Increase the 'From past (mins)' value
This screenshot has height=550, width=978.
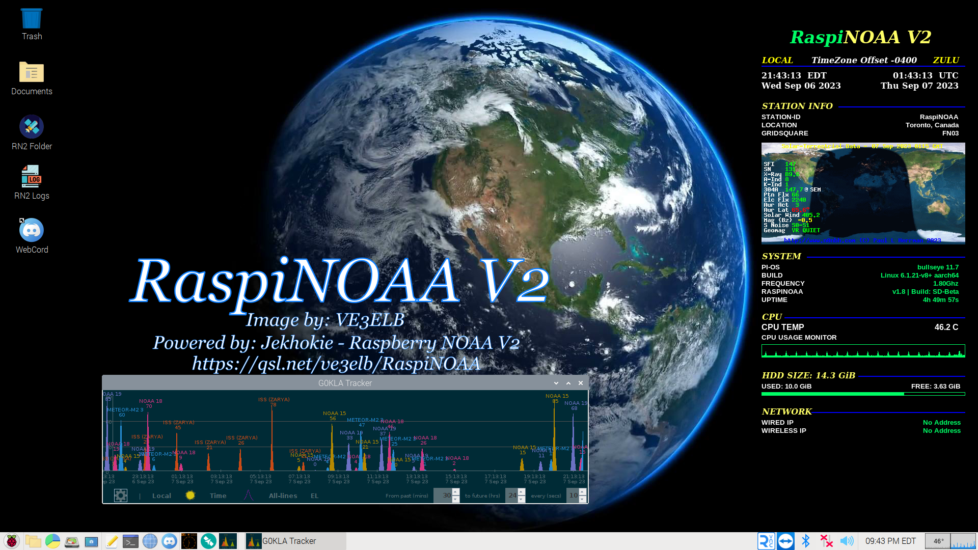point(456,491)
